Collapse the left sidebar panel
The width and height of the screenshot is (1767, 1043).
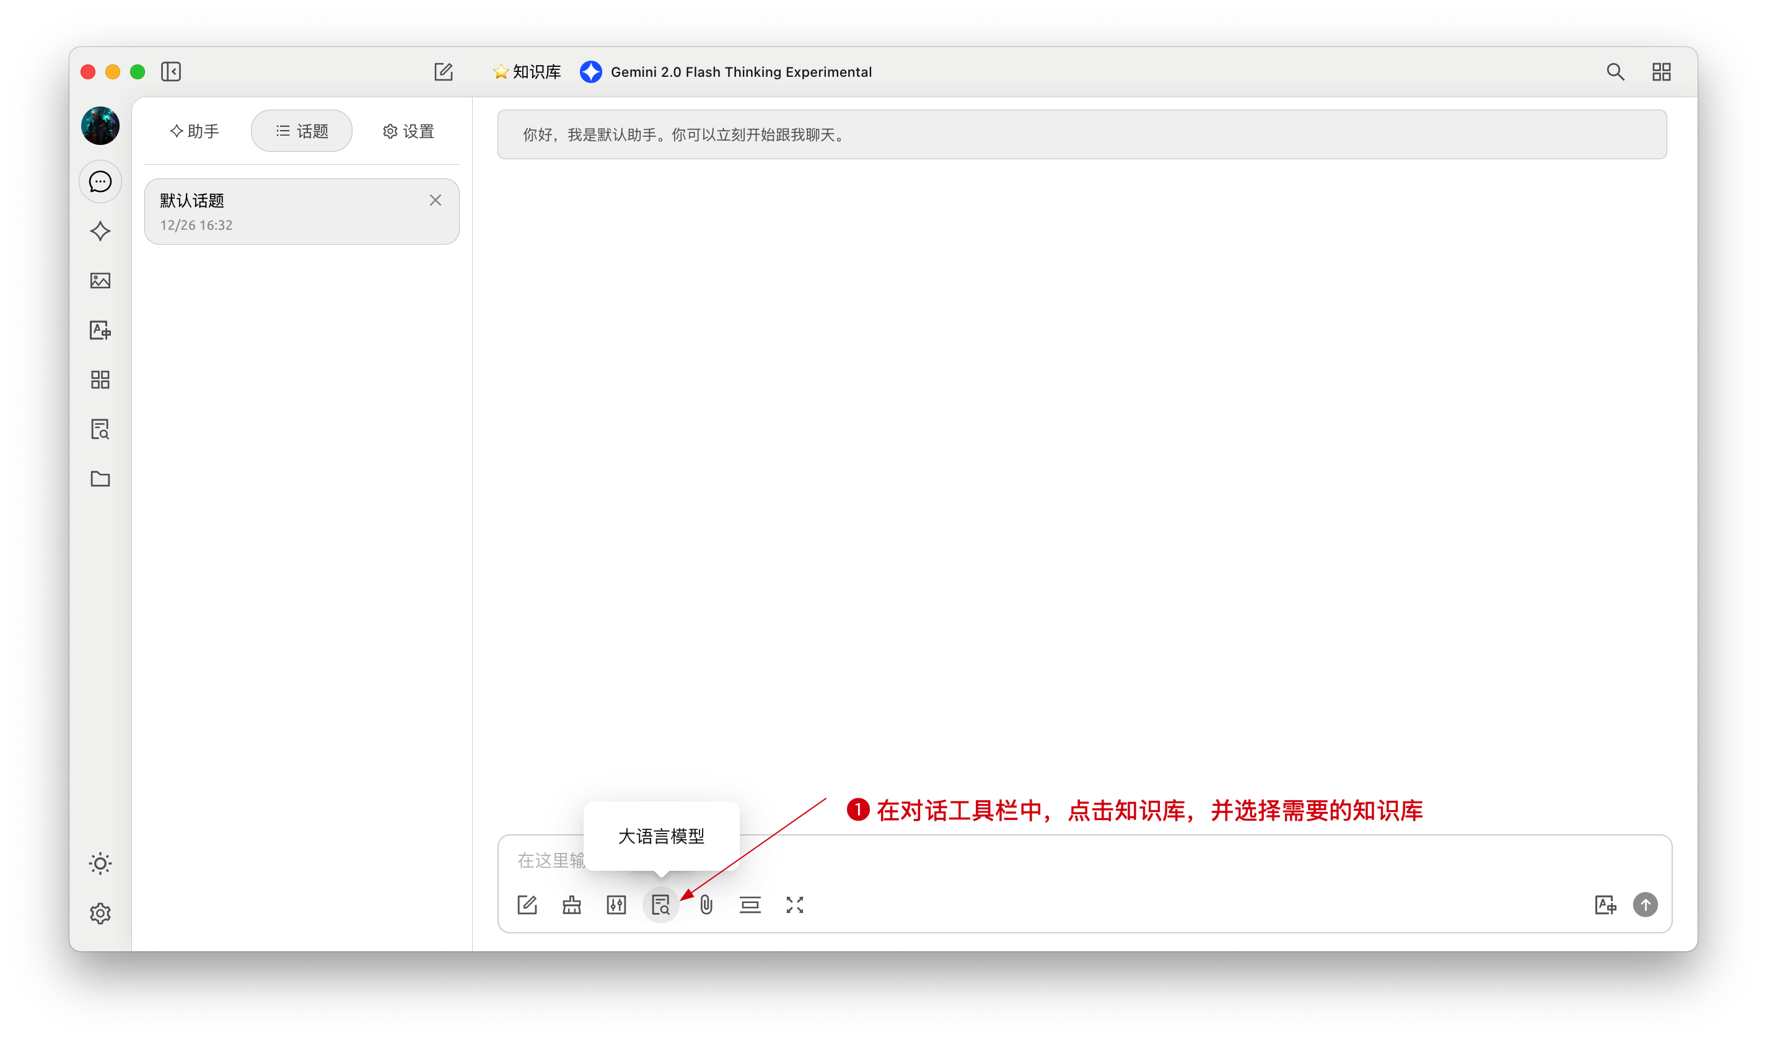171,72
